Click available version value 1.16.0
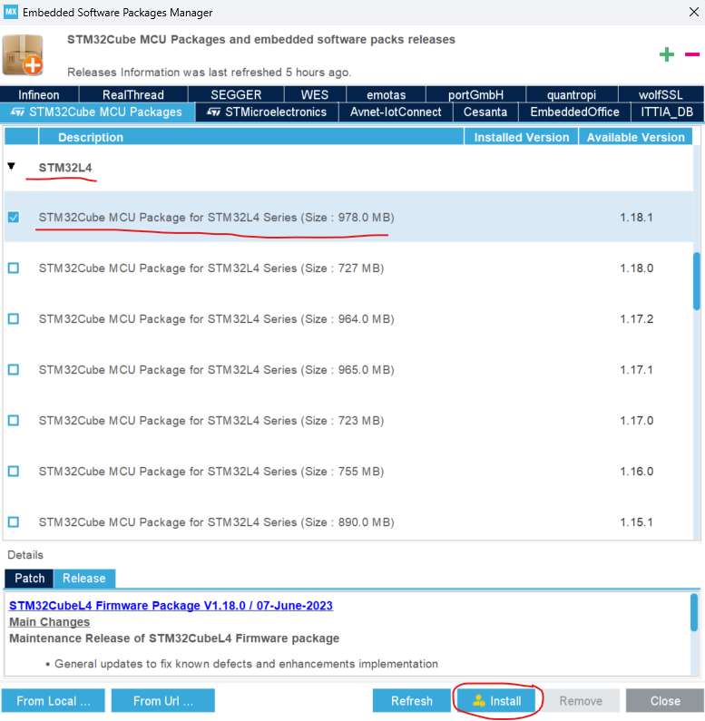This screenshot has width=705, height=721. coord(636,472)
